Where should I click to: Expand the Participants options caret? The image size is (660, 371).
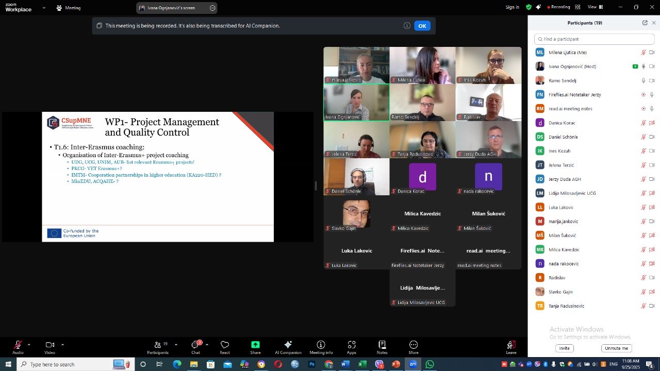(x=176, y=344)
